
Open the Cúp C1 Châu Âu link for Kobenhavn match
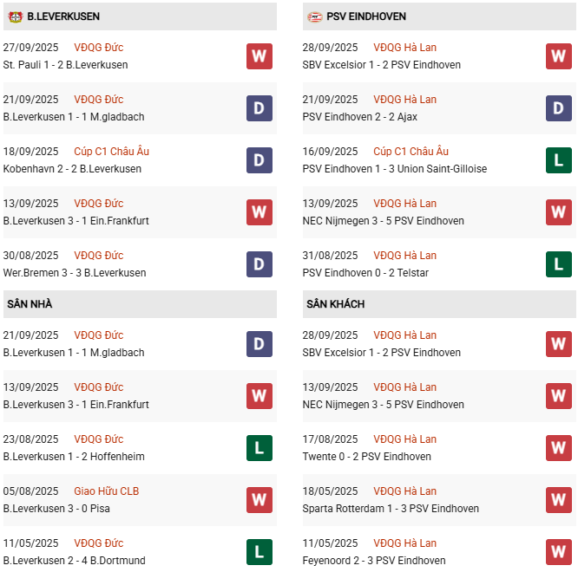point(111,152)
